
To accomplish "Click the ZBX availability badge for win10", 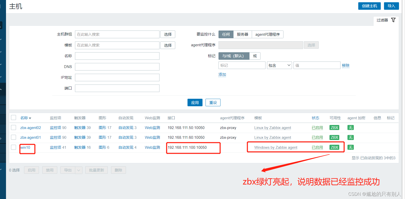I will click(x=334, y=147).
